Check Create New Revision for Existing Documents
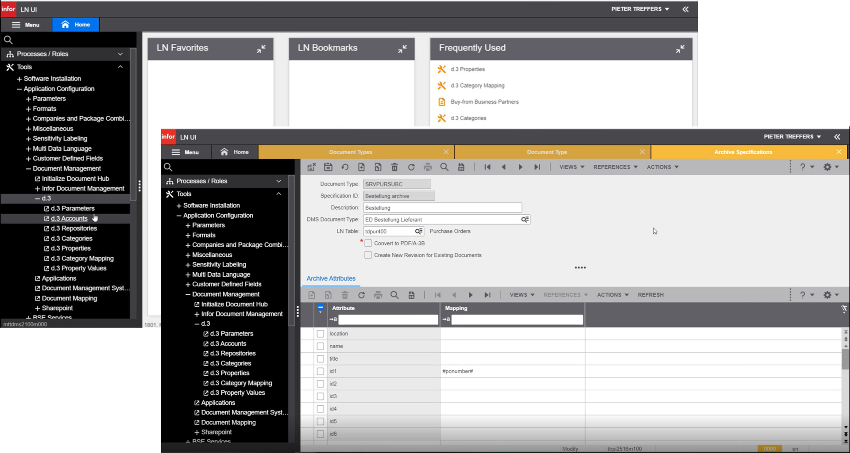Screen dimensions: 850x453 (x=368, y=255)
